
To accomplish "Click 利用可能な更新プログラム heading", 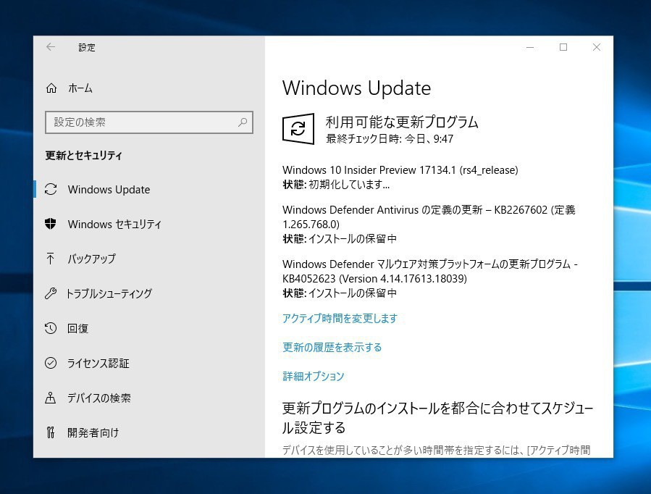I will (x=402, y=122).
